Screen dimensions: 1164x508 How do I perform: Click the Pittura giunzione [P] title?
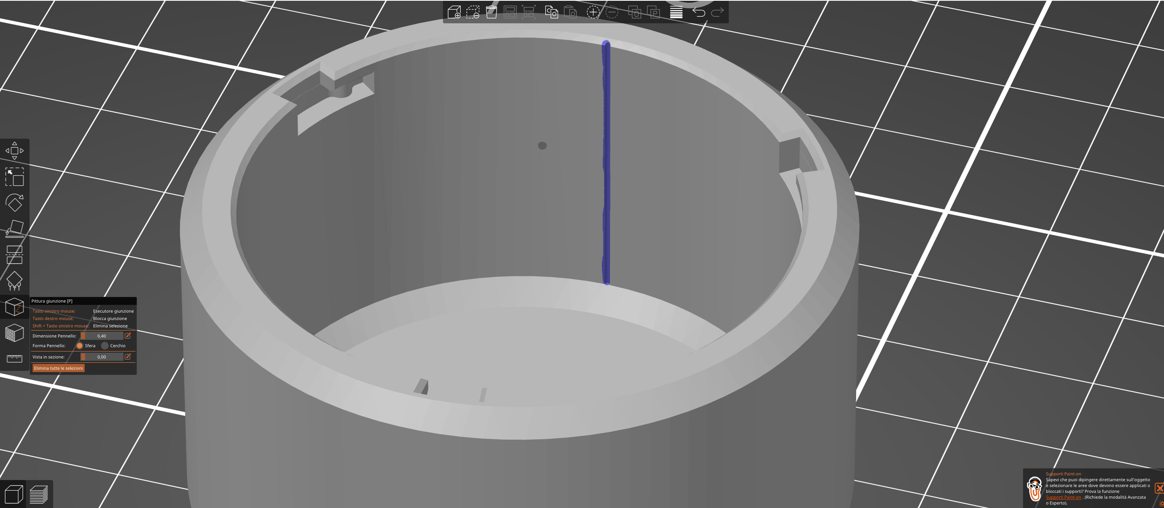click(x=52, y=301)
